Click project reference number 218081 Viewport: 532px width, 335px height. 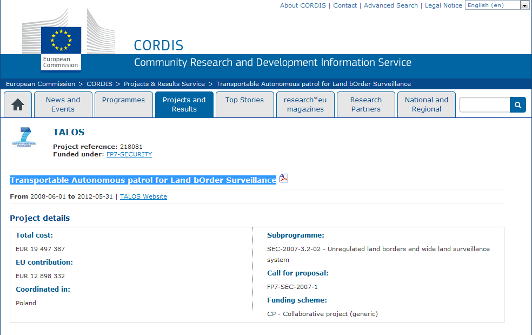[131, 147]
